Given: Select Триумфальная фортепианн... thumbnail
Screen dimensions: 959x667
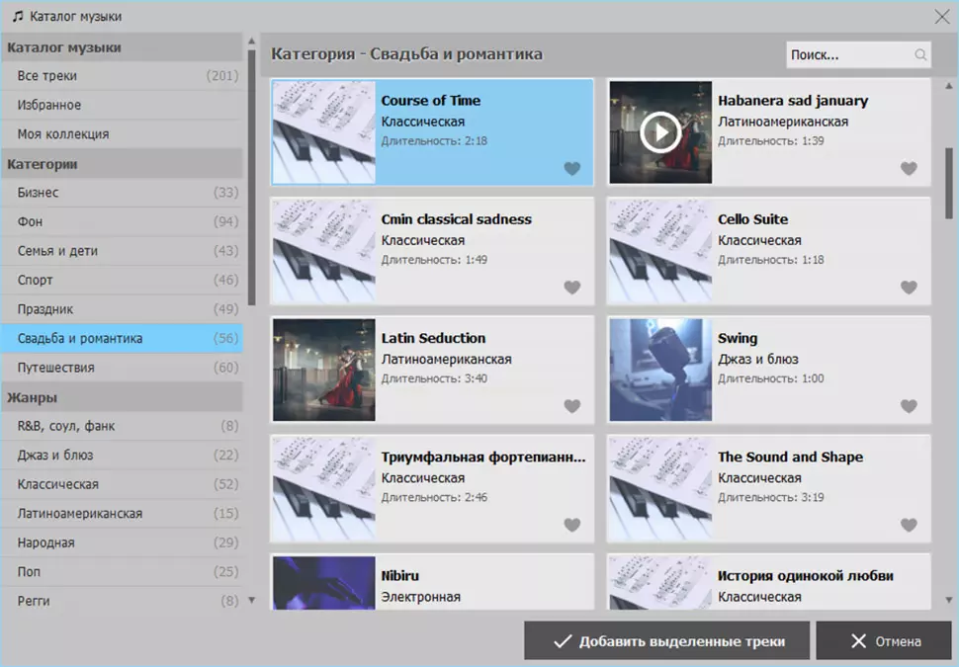Looking at the screenshot, I should point(323,488).
